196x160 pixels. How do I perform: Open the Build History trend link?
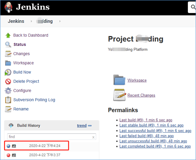(x=82, y=125)
